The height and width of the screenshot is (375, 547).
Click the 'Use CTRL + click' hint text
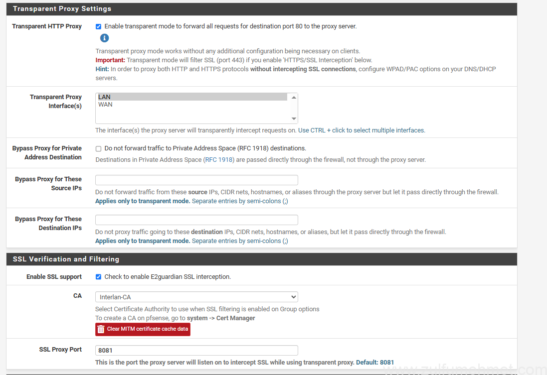coord(362,130)
